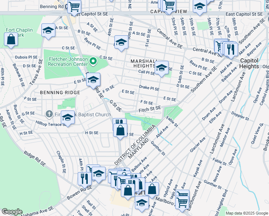Click the lower shopping cart marker near Larchmont Ave
Viewport: 269px width, 216px height.
(182, 203)
